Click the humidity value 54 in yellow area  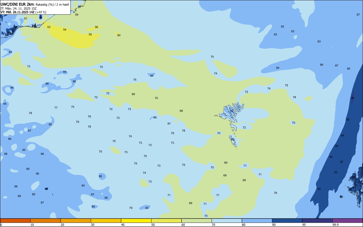click(x=65, y=30)
